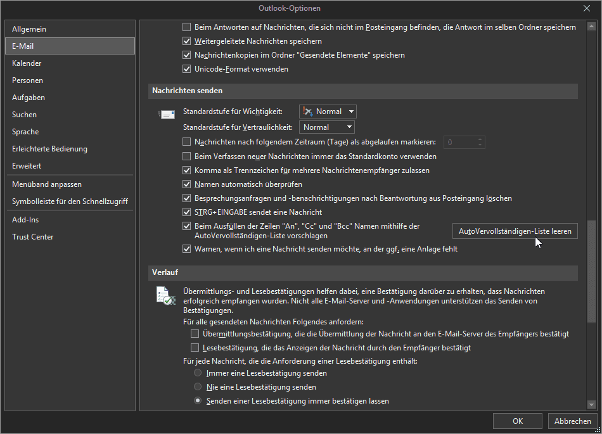Open the Sprache options category
Viewport: 602px width, 434px height.
tap(70, 132)
